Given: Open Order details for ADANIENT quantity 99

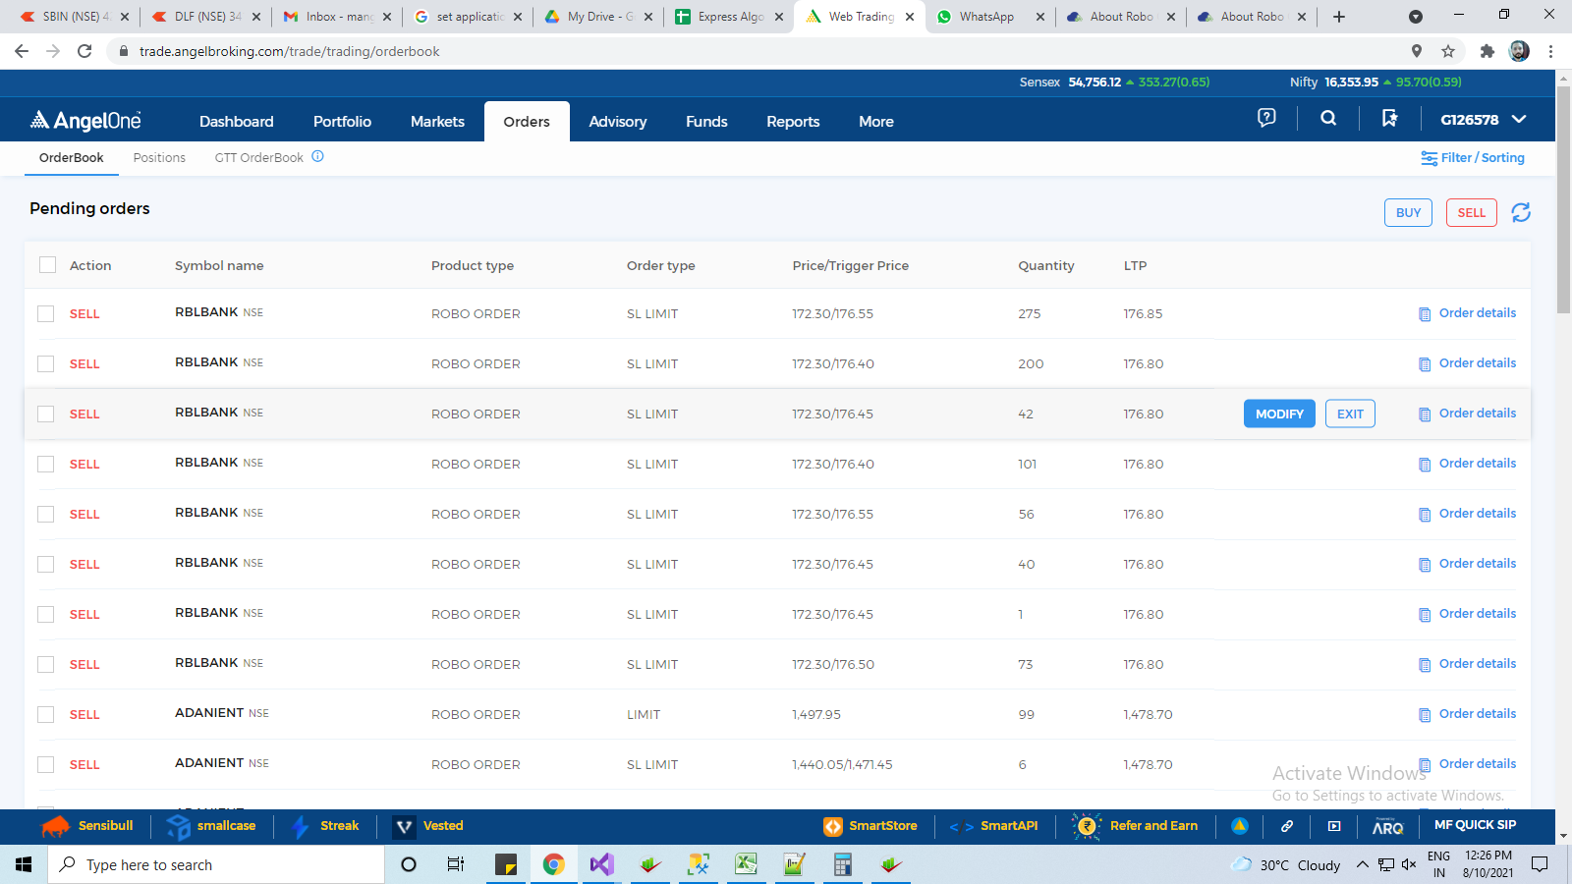Looking at the screenshot, I should coord(1477,713).
